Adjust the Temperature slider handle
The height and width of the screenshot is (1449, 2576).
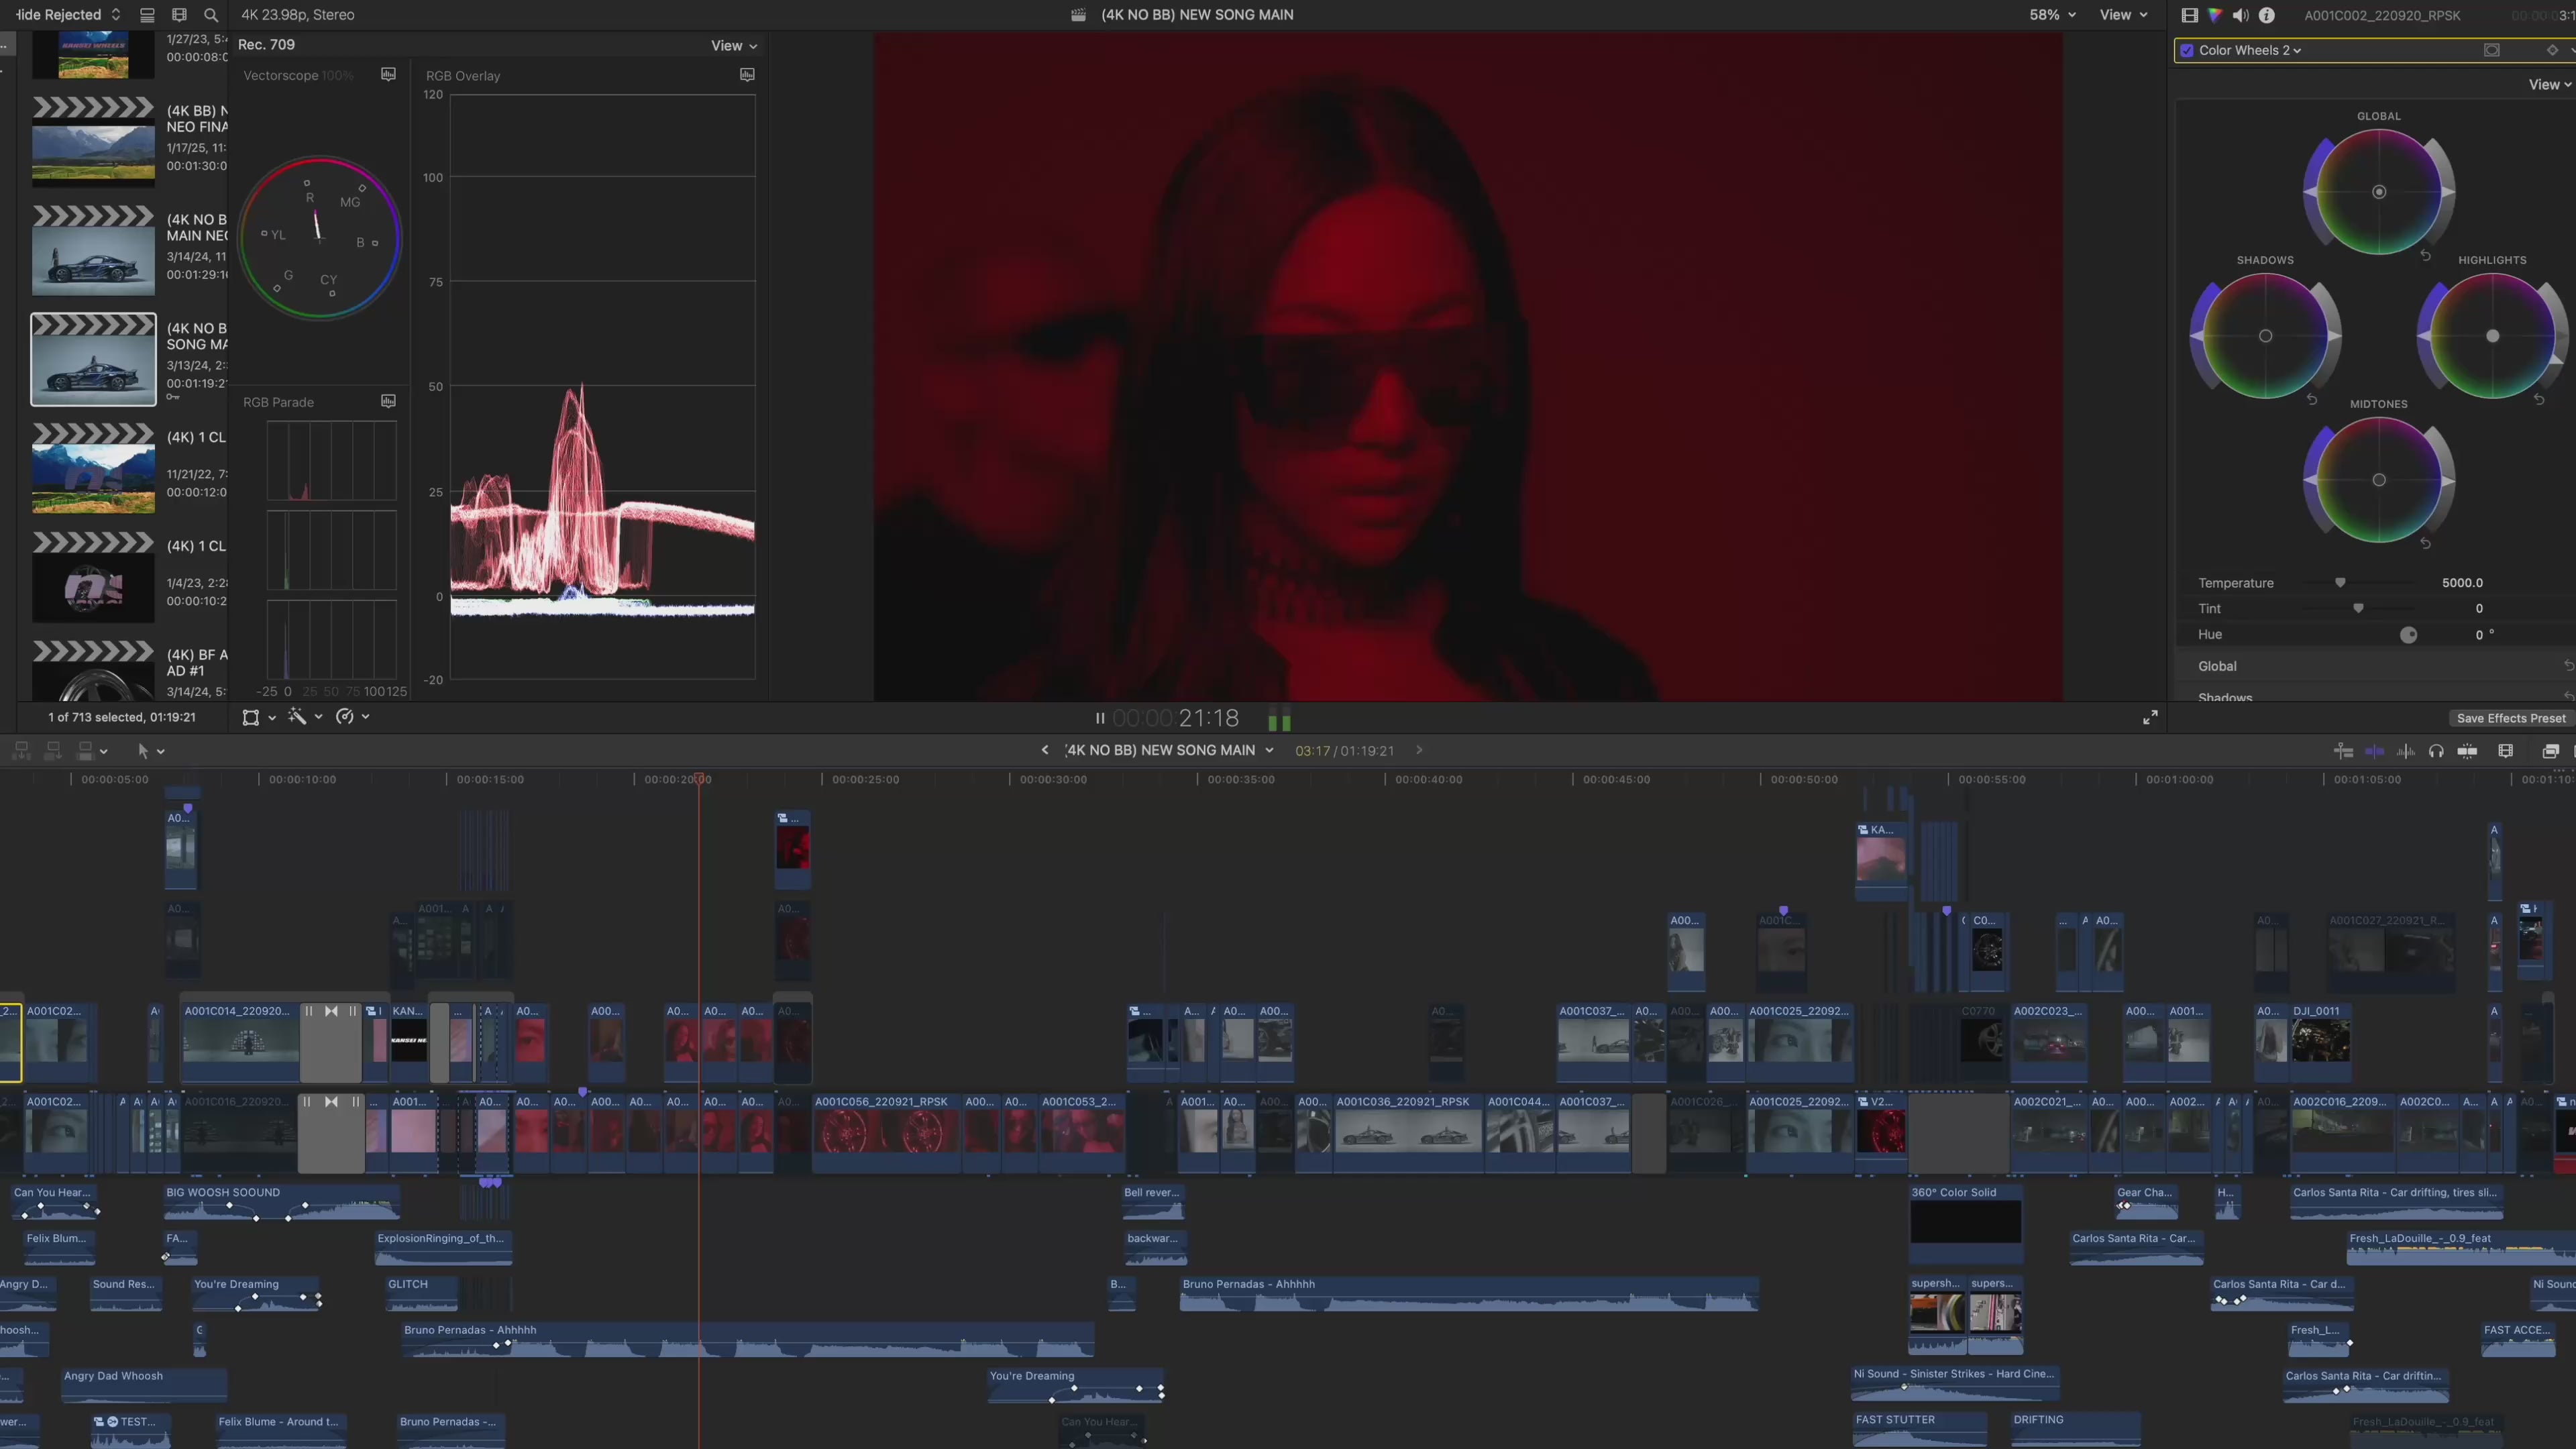(x=2340, y=583)
